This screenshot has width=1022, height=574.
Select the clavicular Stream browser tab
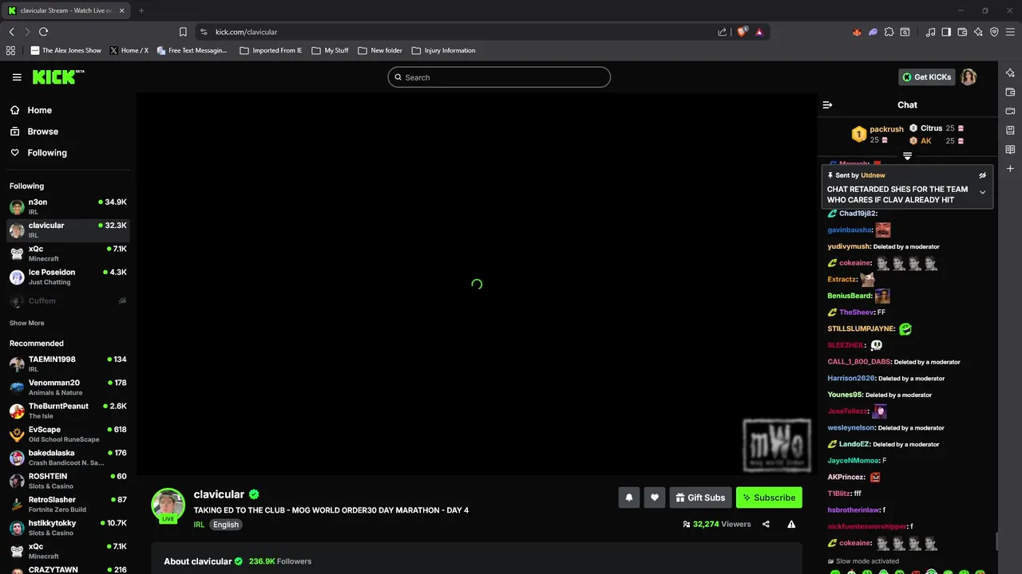coord(67,10)
